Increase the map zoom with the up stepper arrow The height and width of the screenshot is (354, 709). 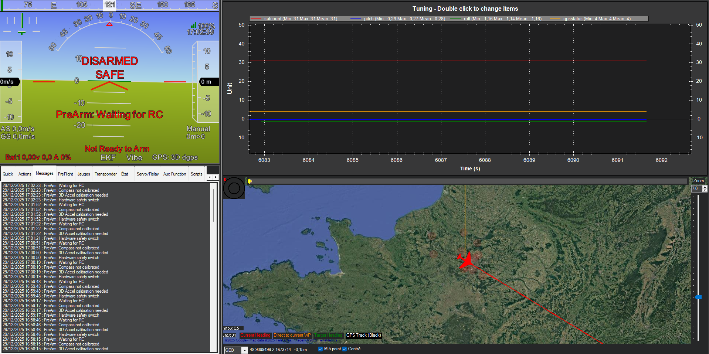(x=705, y=187)
